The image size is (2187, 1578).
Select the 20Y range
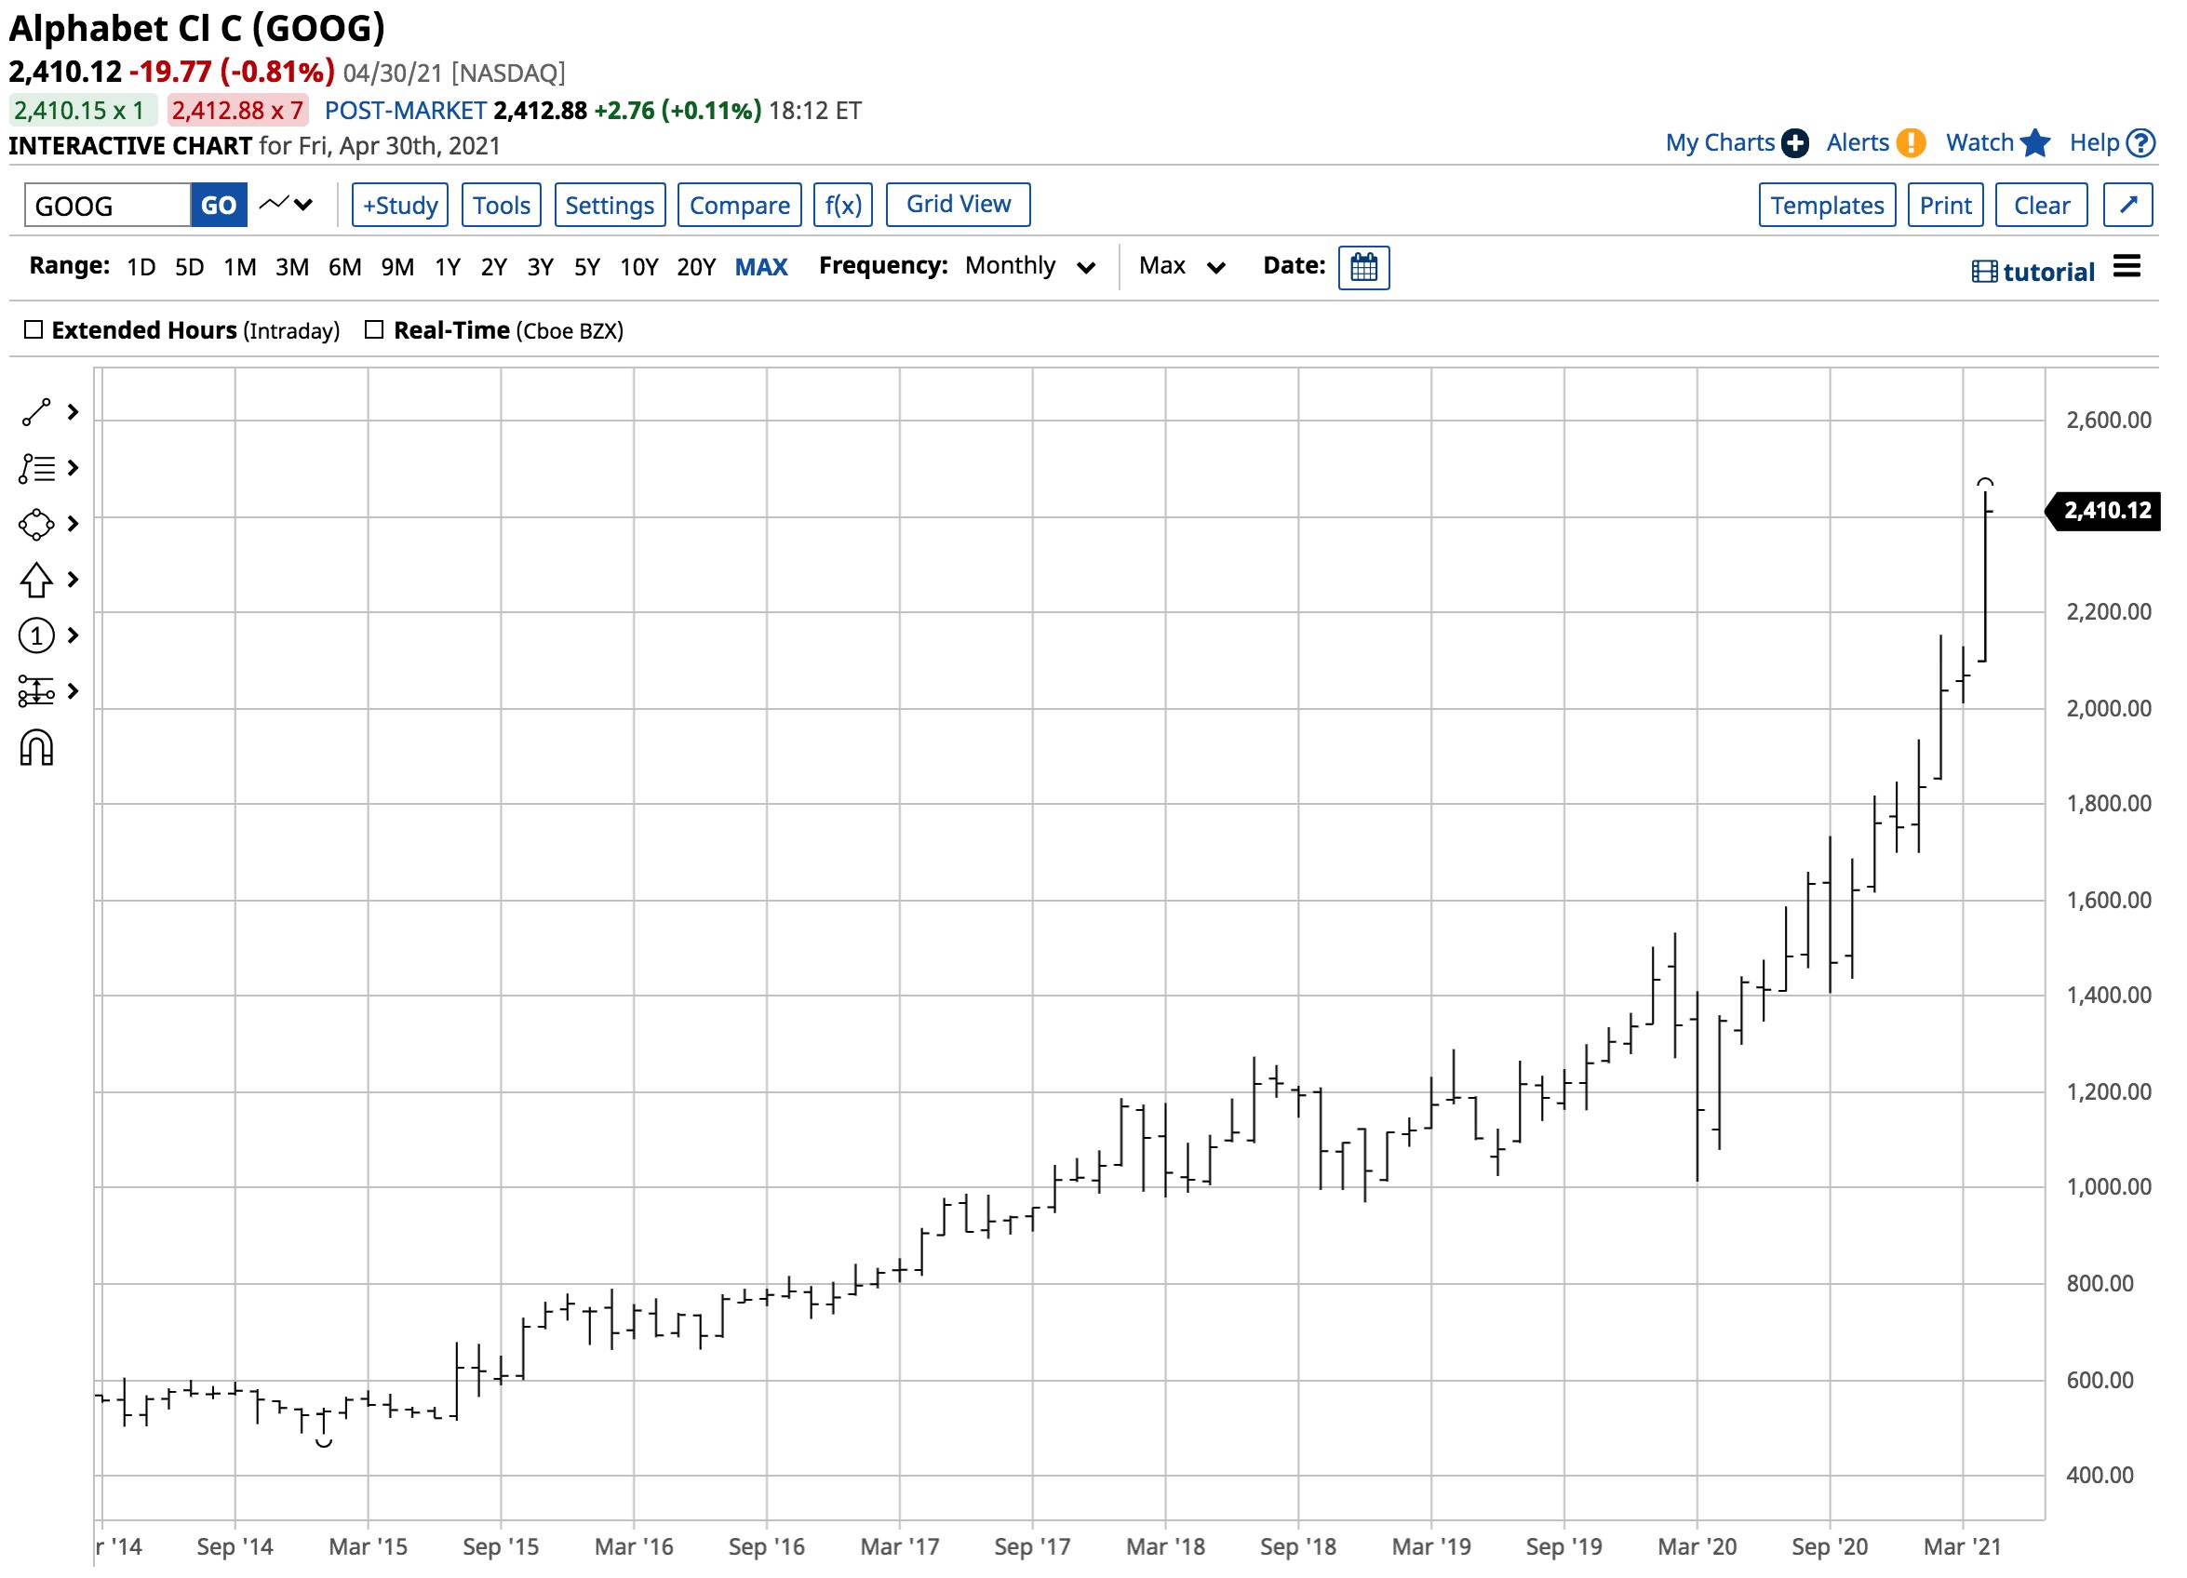coord(698,268)
